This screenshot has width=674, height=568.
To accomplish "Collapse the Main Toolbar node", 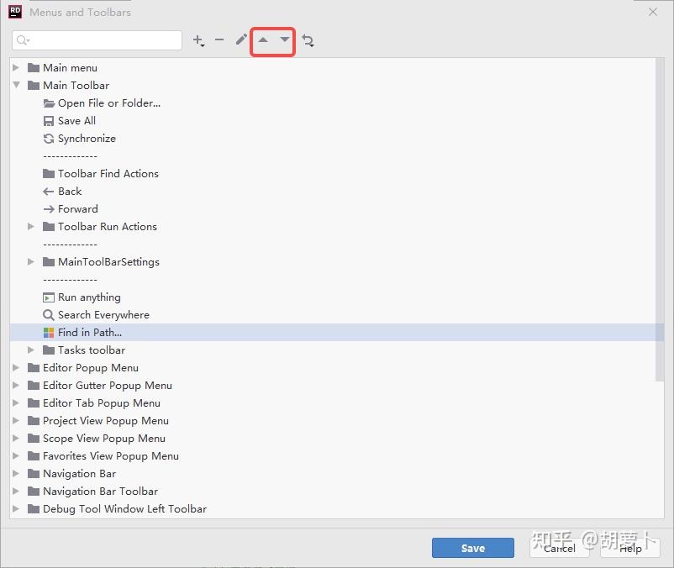I will pyautogui.click(x=17, y=85).
